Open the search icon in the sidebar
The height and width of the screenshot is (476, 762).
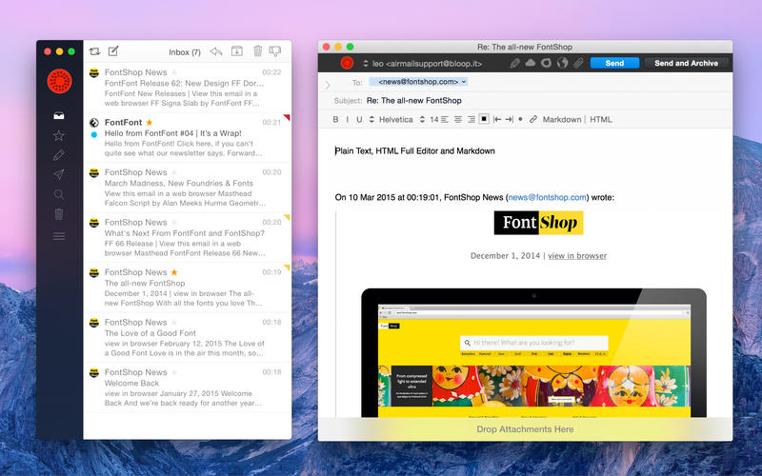pyautogui.click(x=59, y=194)
